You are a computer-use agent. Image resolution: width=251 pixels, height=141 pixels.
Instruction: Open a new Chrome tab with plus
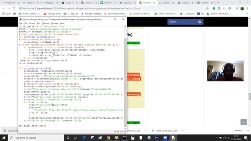[218, 3]
